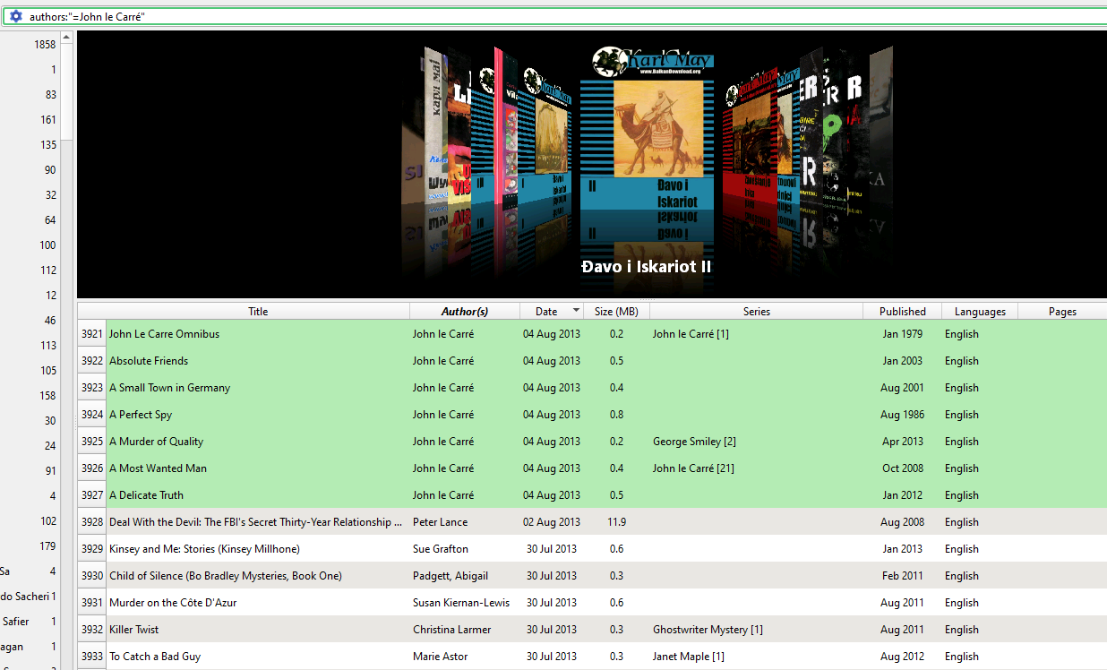Screen dimensions: 1107x670
Task: Select A Small Town in Germany
Action: click(x=169, y=388)
